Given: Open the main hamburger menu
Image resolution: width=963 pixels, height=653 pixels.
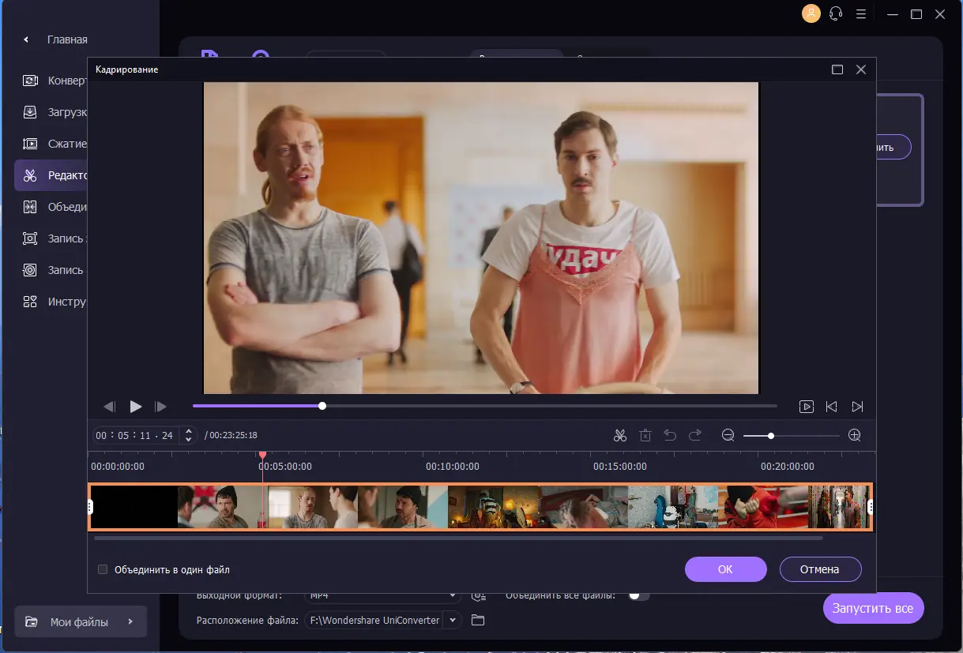Looking at the screenshot, I should [861, 14].
